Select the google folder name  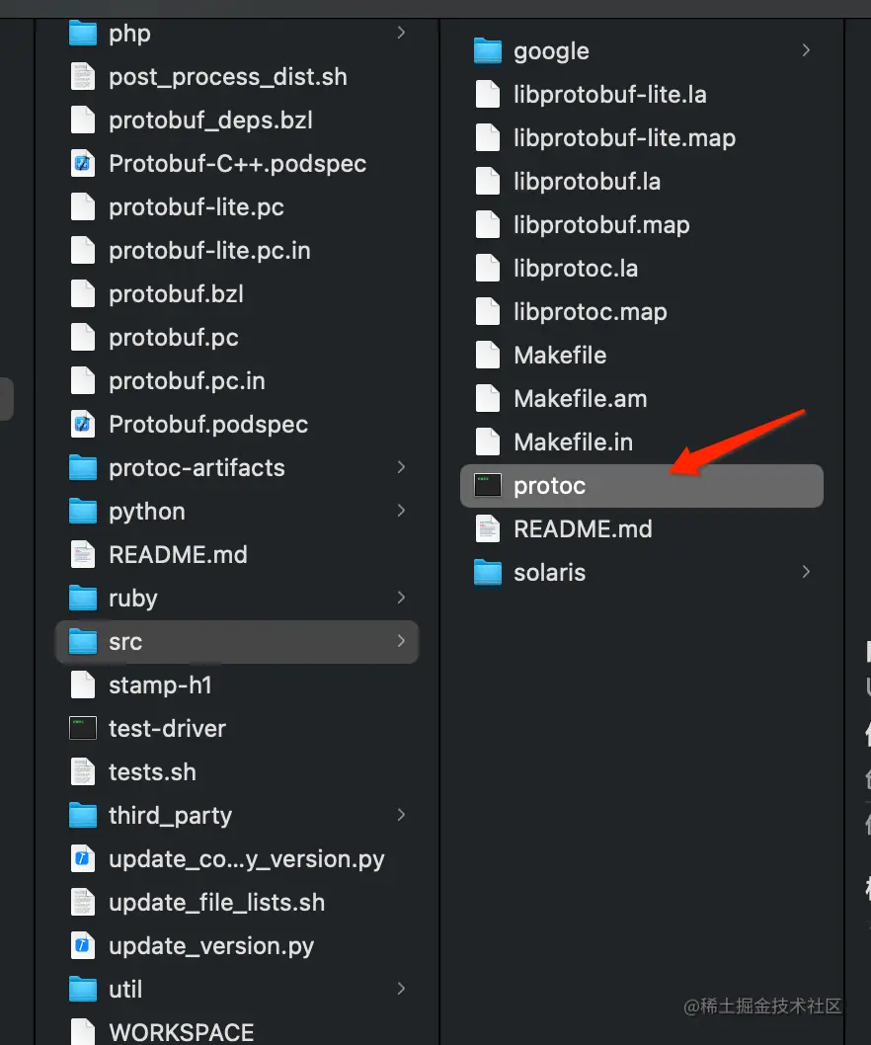coord(552,52)
